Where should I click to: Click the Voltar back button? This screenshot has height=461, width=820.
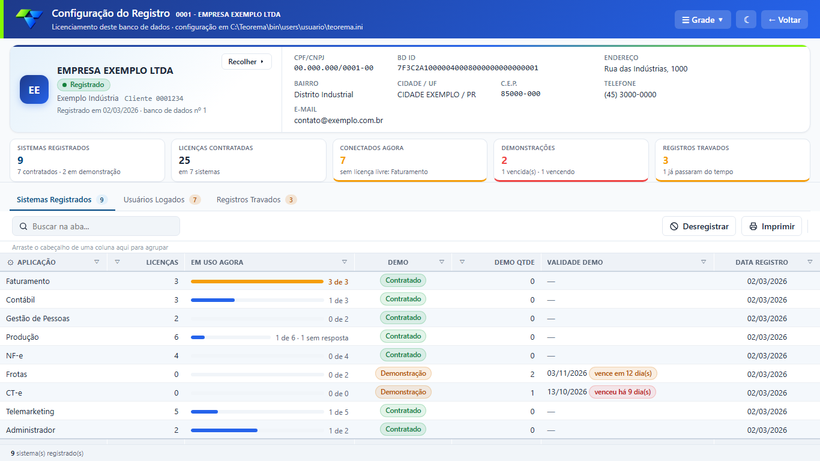click(x=784, y=20)
